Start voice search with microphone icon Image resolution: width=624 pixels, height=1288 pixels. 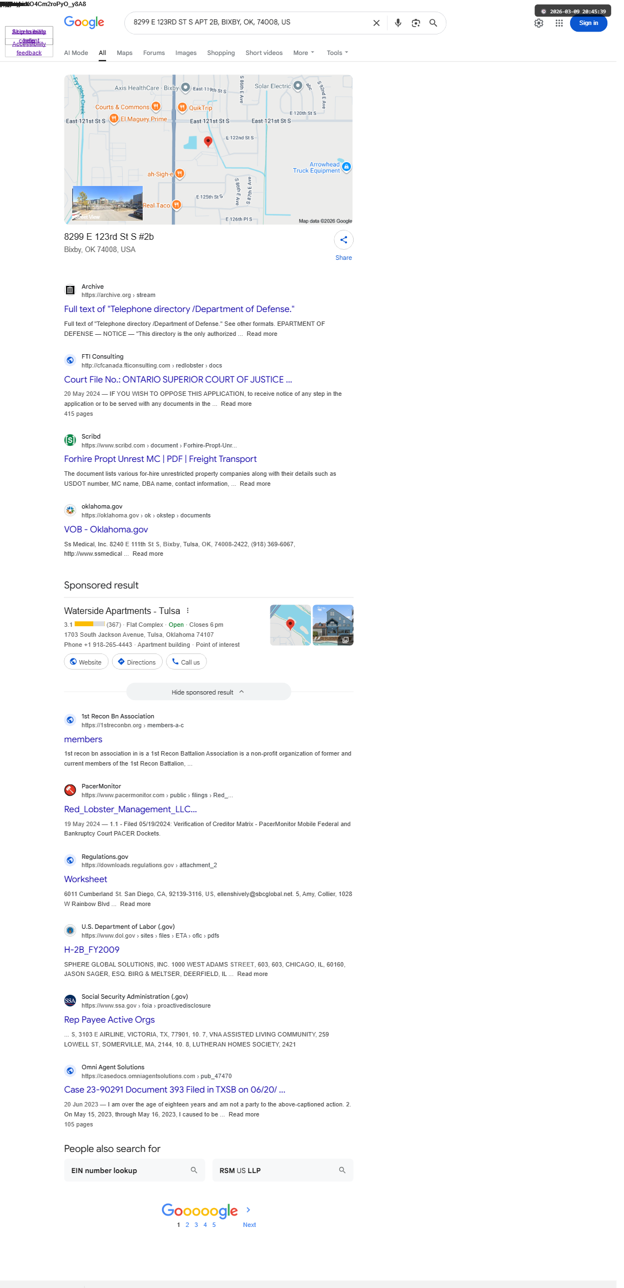click(x=398, y=23)
